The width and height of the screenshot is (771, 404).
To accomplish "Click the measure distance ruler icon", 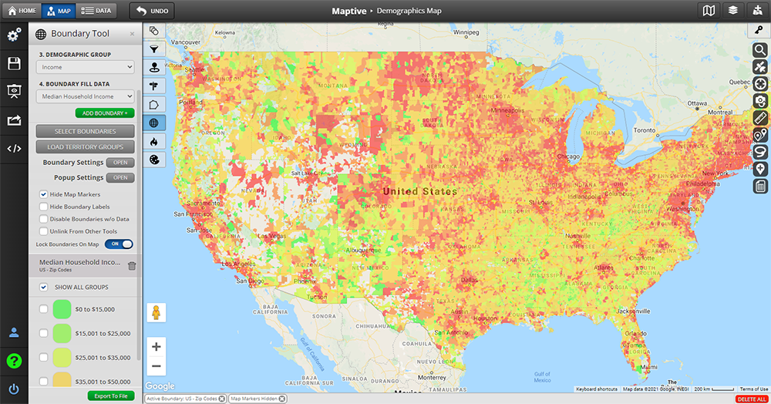I will 760,118.
